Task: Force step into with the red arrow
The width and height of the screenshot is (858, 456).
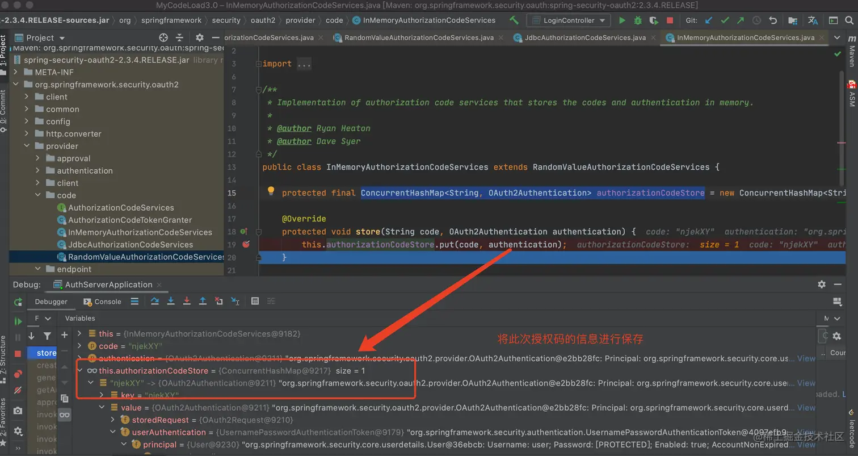Action: click(187, 301)
